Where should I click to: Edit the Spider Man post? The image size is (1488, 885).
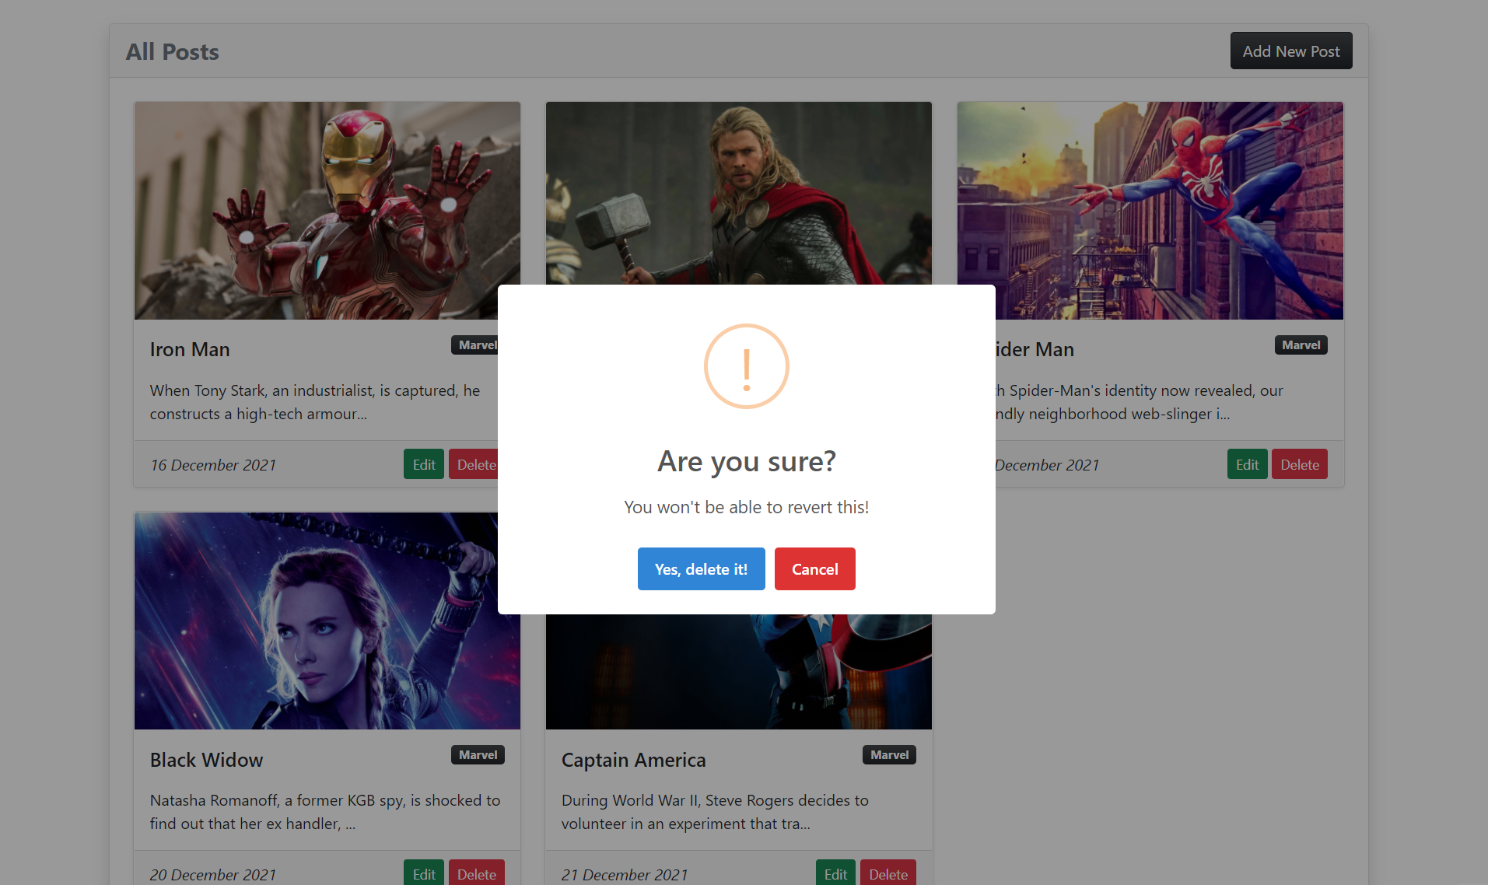coord(1246,463)
